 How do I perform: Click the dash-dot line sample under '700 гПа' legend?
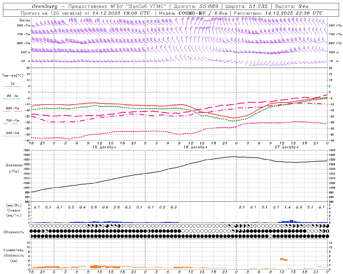coord(12,124)
